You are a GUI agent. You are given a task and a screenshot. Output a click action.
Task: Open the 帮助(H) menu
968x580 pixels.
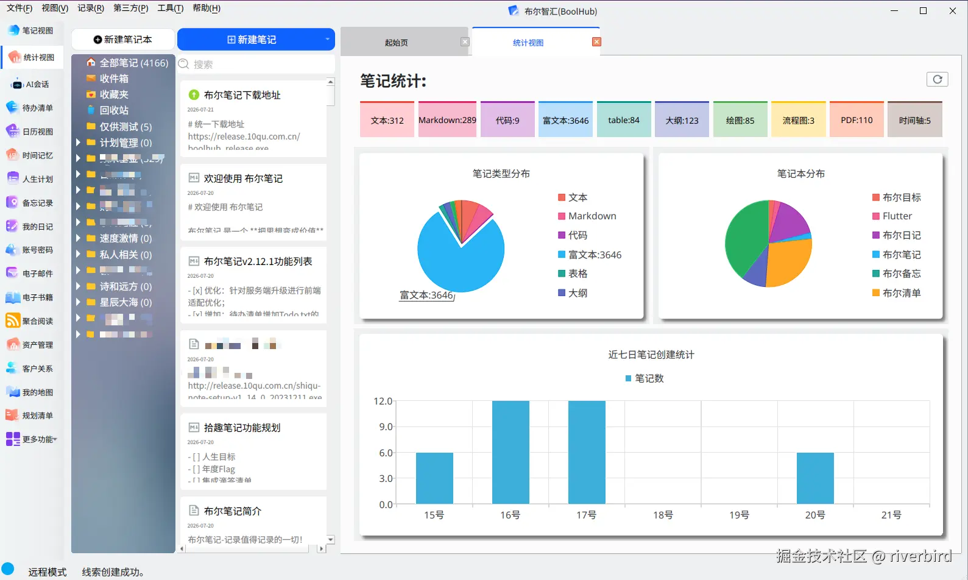pyautogui.click(x=207, y=8)
